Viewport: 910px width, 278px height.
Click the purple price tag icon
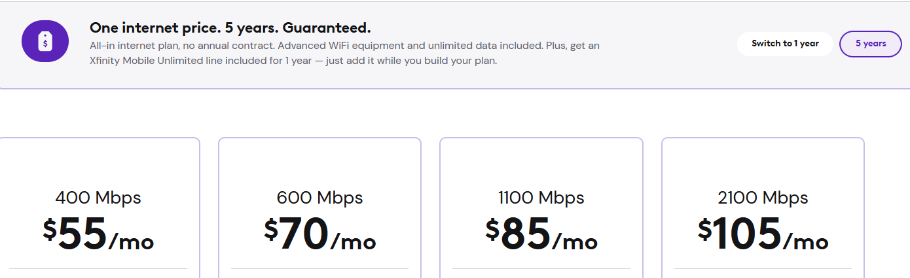pos(45,42)
